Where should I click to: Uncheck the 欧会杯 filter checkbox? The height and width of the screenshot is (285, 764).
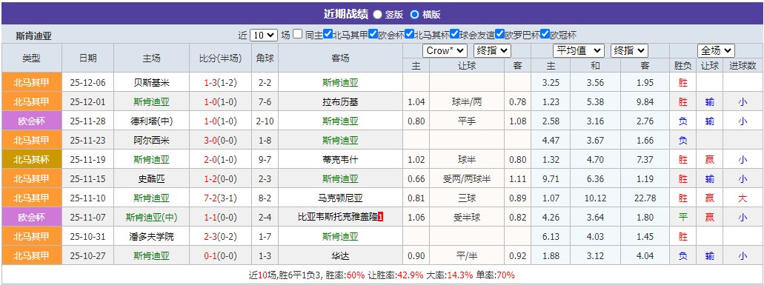tap(373, 35)
